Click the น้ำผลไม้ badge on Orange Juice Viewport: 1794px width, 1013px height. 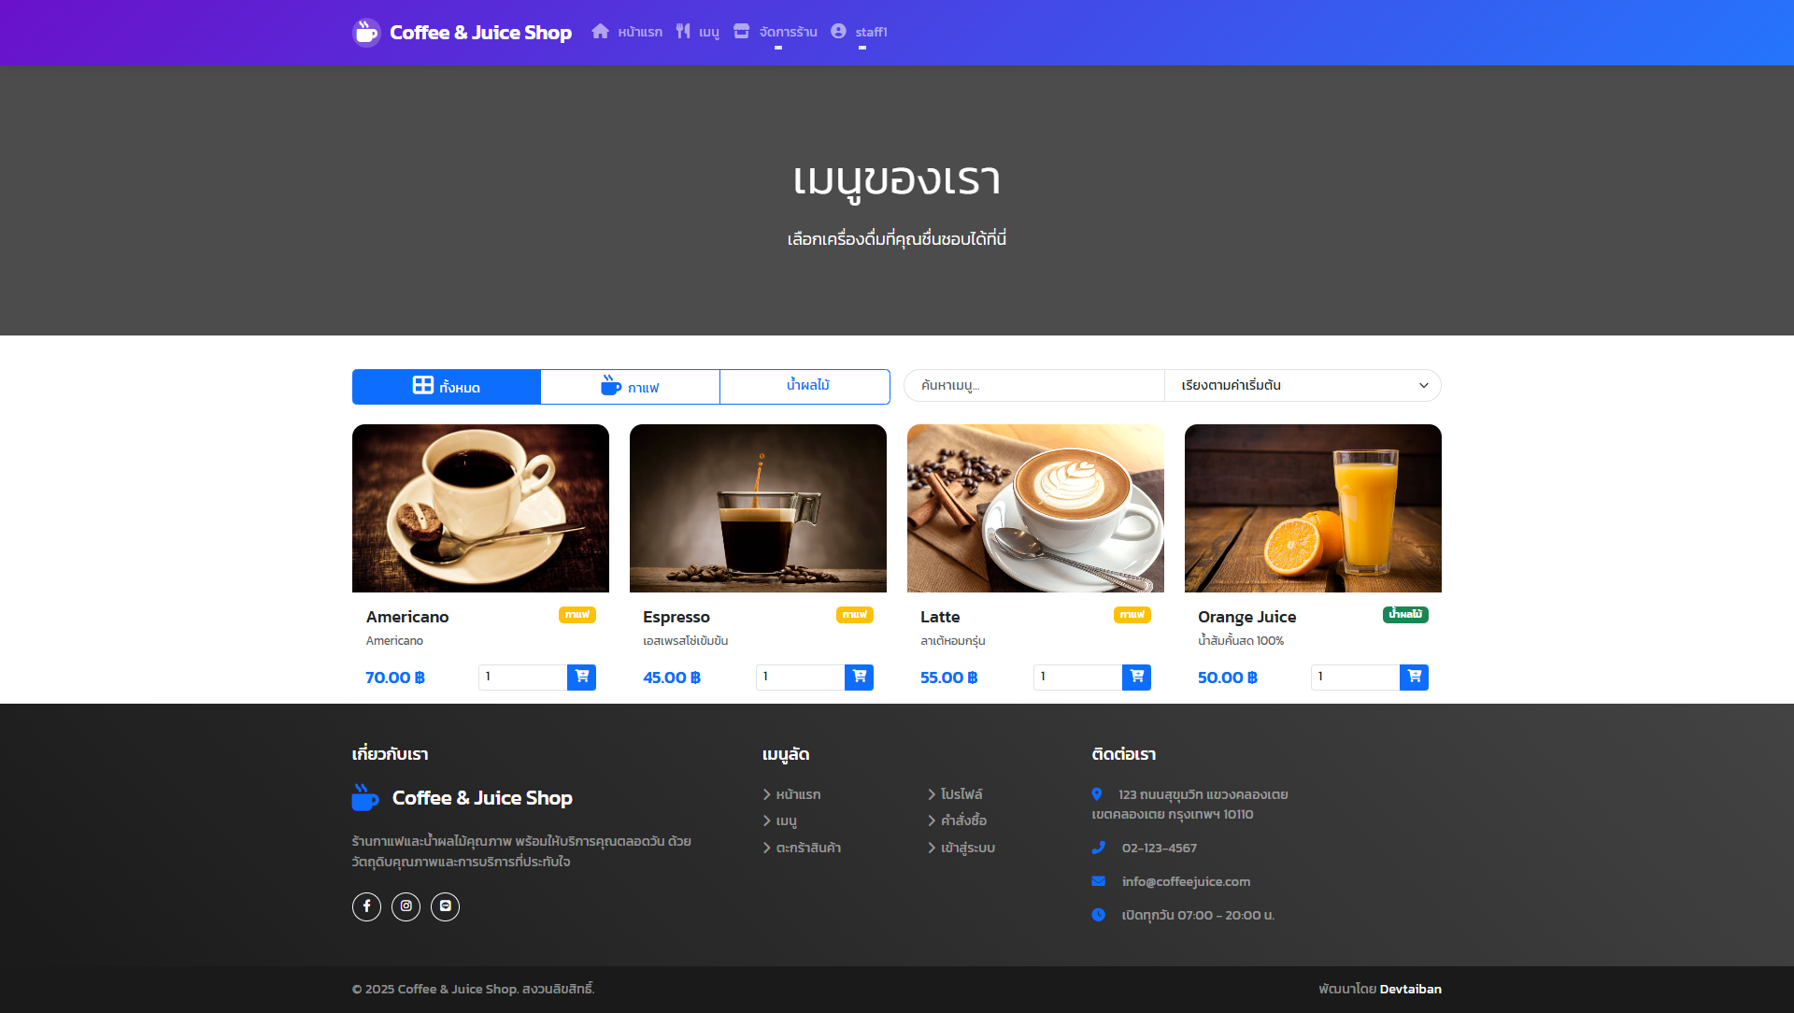(x=1405, y=614)
